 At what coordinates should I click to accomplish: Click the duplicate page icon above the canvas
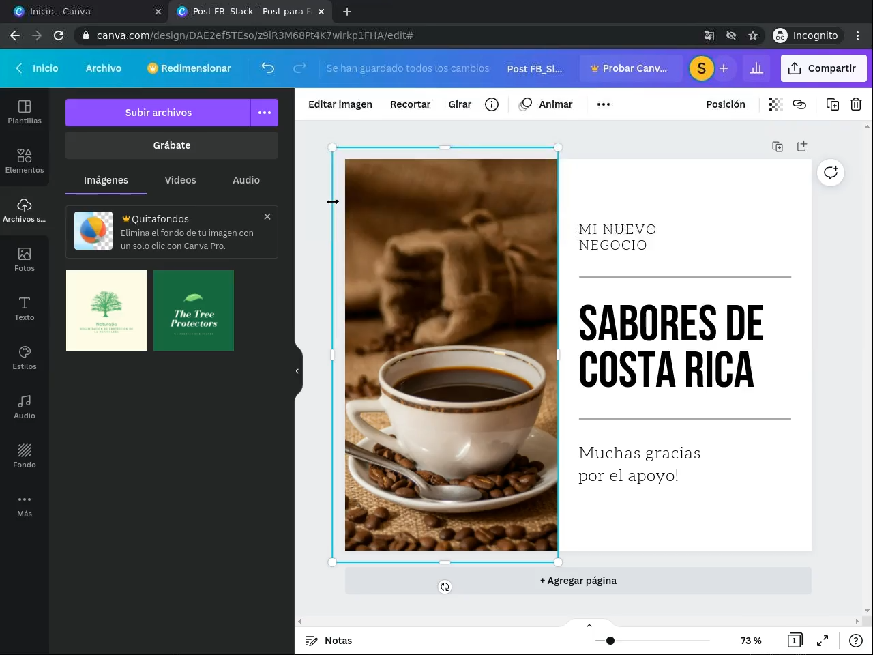[x=778, y=147]
